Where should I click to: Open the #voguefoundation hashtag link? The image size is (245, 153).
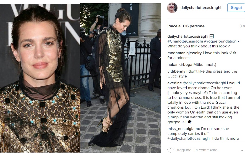click(220, 41)
